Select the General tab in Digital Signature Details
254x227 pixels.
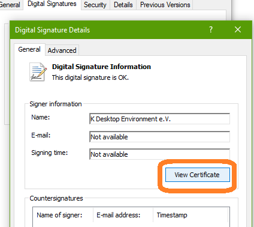[29, 49]
